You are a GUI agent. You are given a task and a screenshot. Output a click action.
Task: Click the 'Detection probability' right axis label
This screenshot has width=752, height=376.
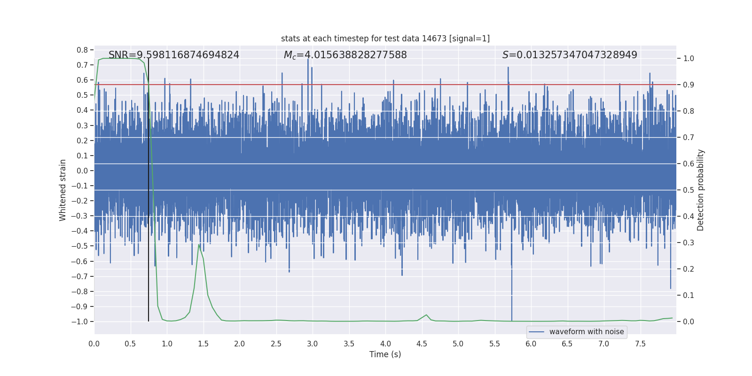click(701, 190)
